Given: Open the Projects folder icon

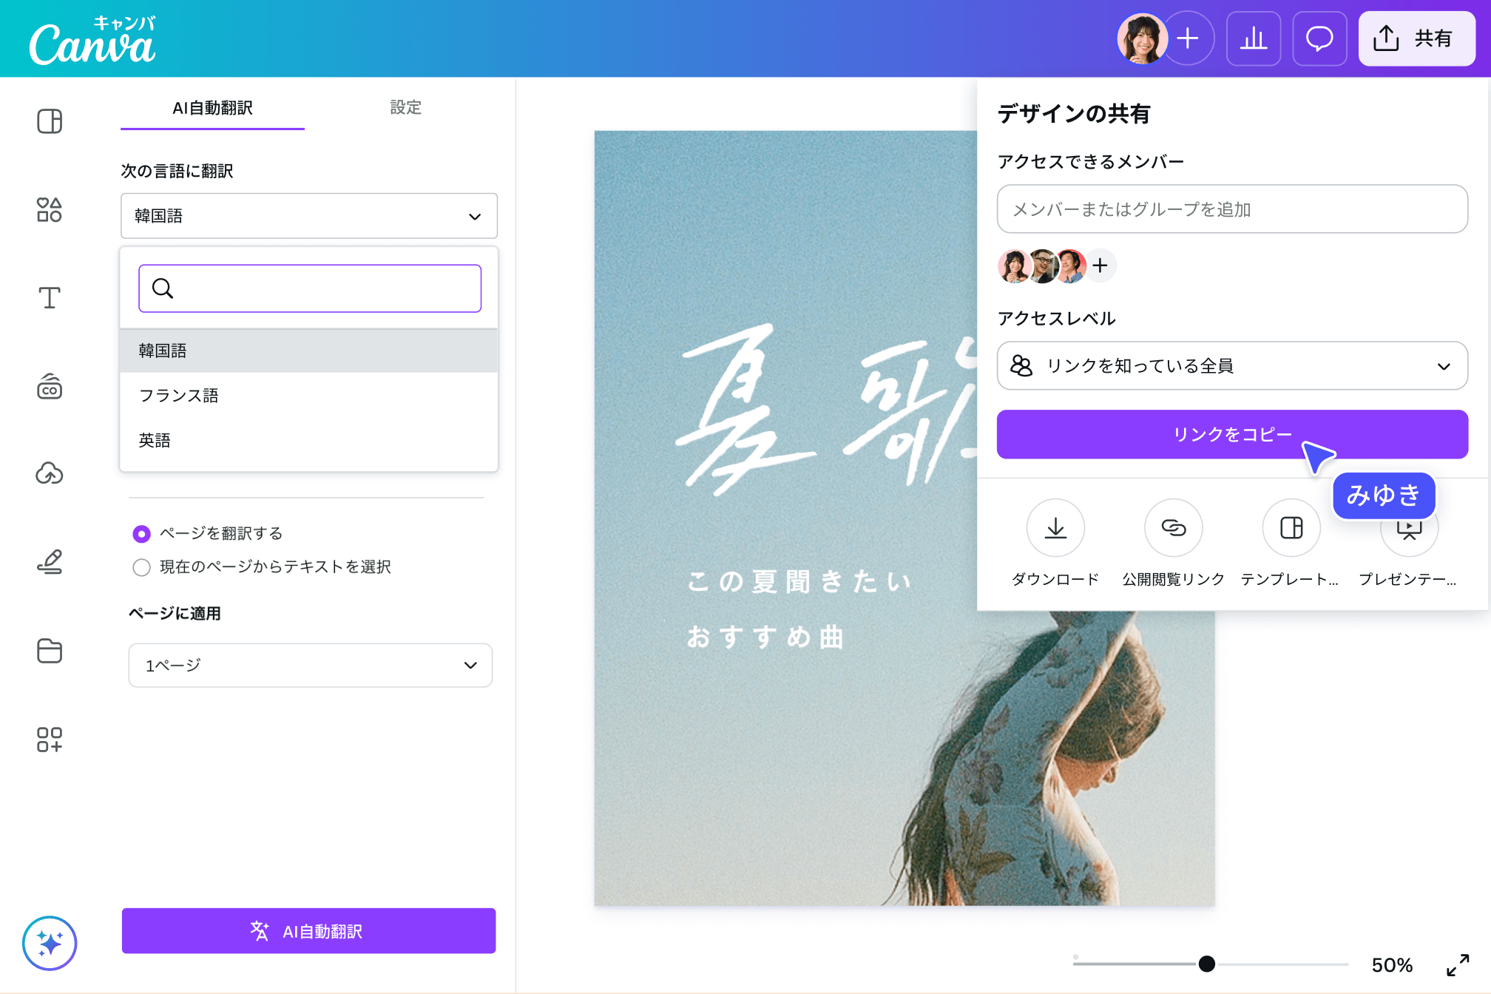Looking at the screenshot, I should (x=50, y=651).
